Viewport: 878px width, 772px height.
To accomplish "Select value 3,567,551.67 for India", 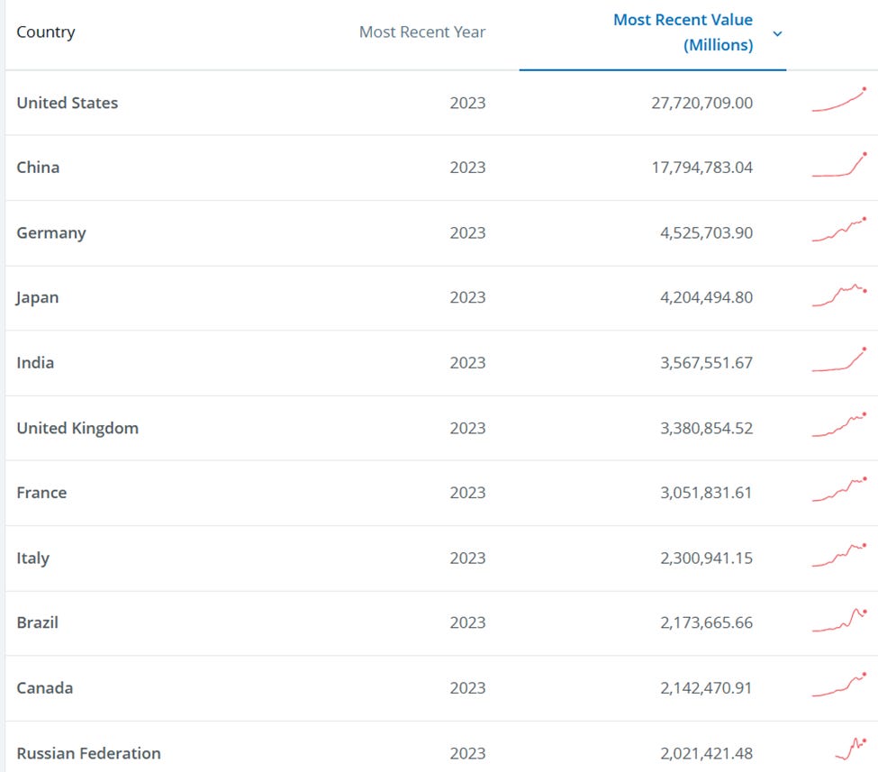I will [707, 362].
